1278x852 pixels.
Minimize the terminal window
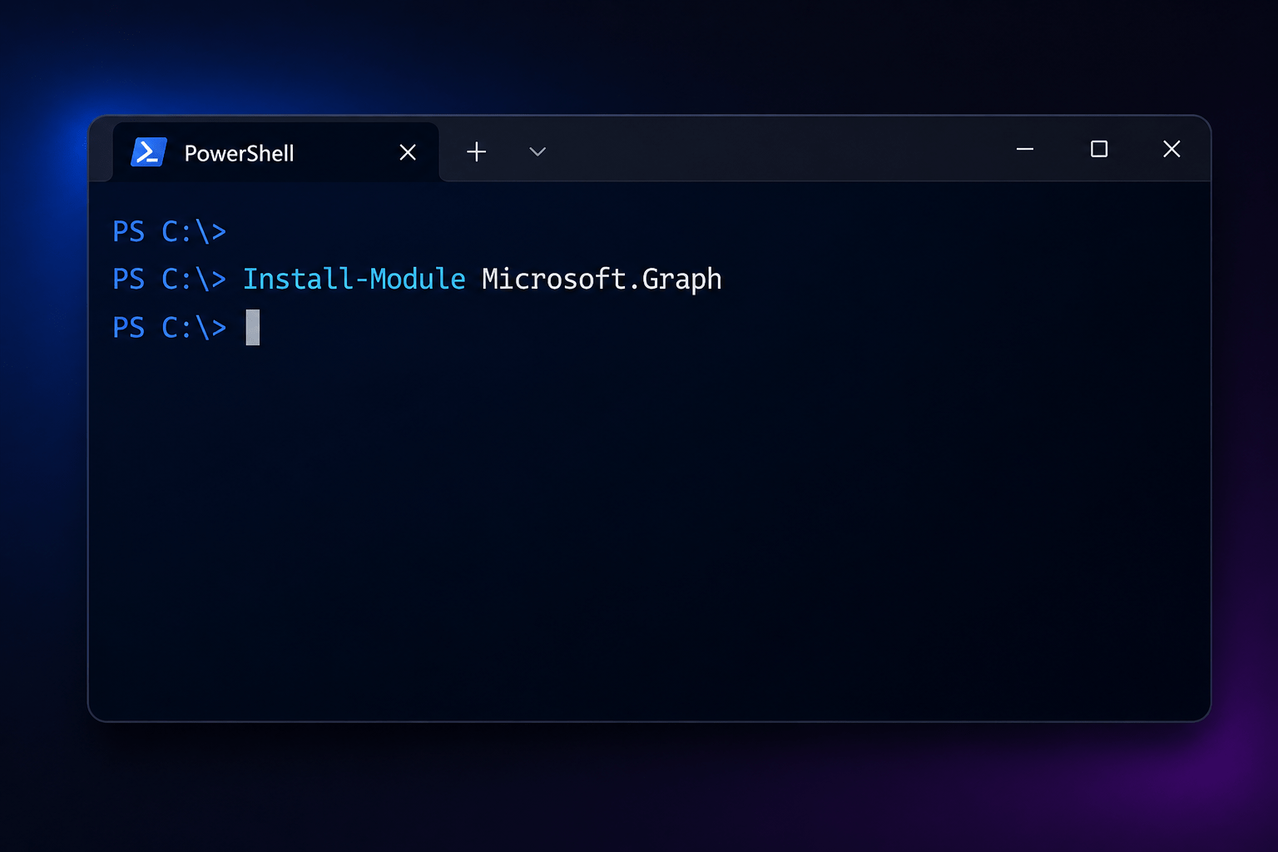tap(1025, 149)
